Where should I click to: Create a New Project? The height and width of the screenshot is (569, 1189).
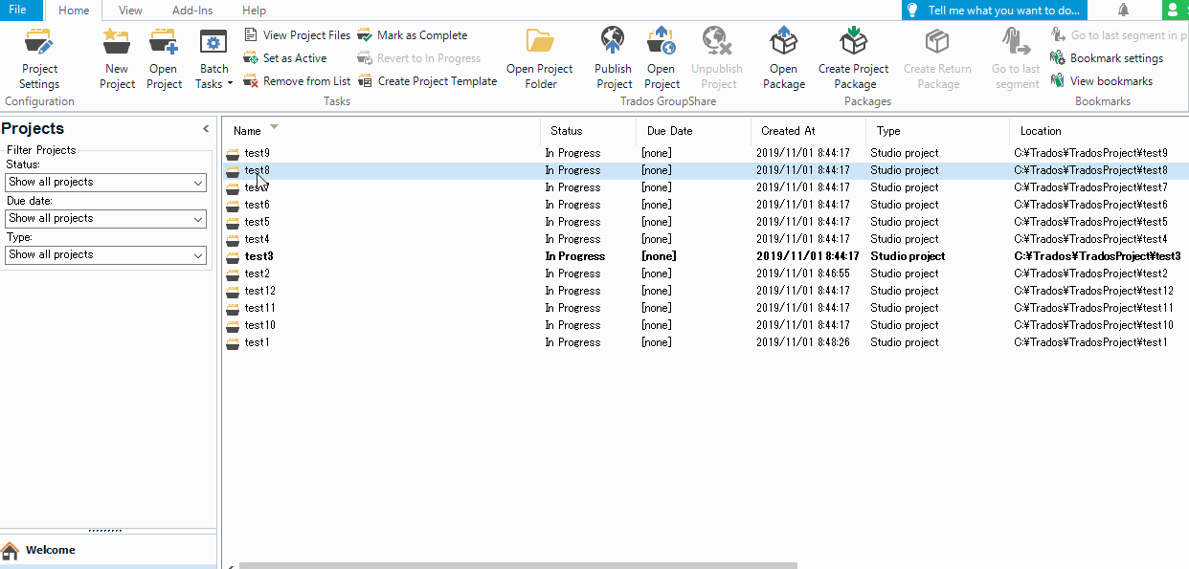pos(117,59)
